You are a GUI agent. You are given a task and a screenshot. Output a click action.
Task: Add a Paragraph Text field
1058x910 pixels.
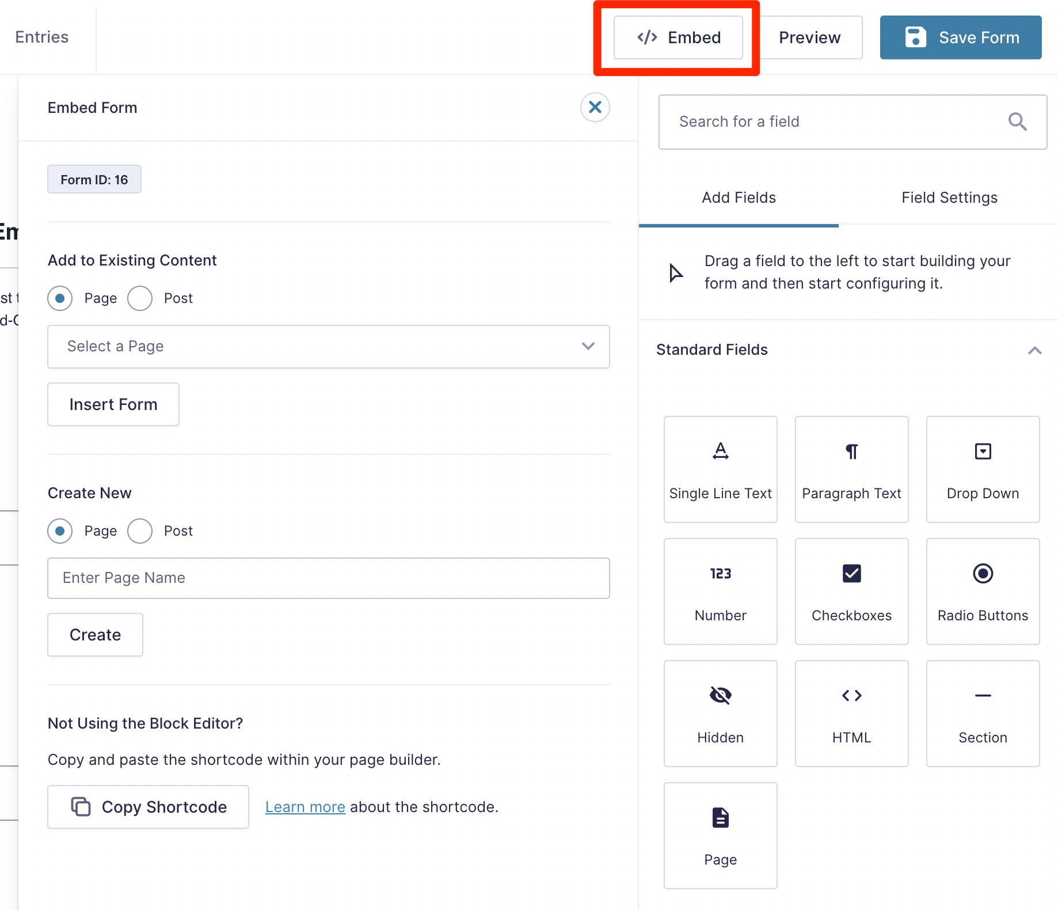pos(851,469)
